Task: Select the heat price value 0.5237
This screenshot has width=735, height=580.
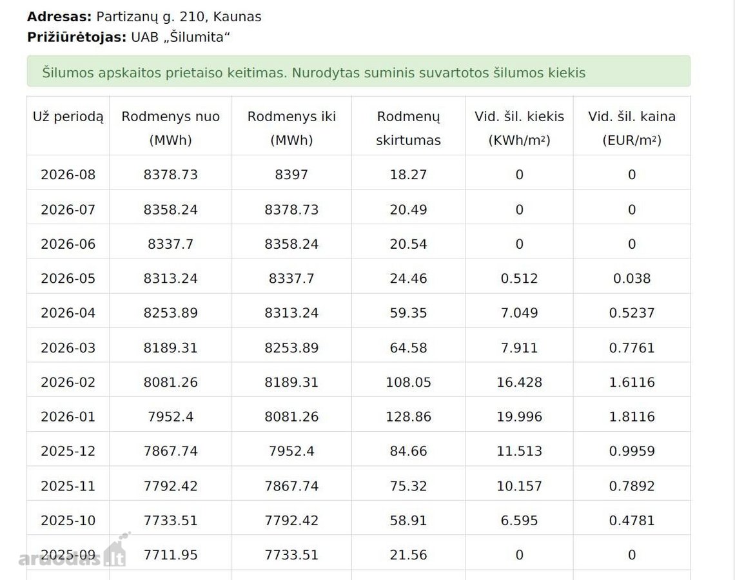Action: pos(632,313)
